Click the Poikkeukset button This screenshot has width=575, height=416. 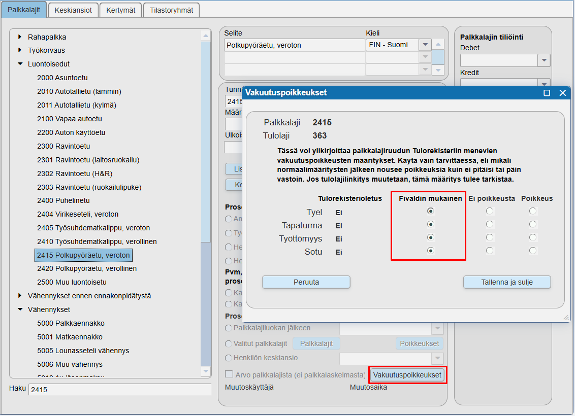pyautogui.click(x=420, y=343)
